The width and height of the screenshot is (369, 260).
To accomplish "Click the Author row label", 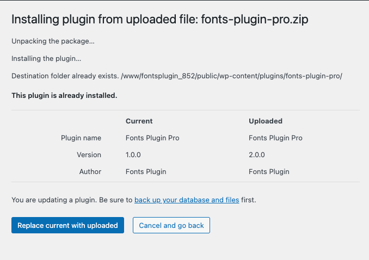I will pyautogui.click(x=90, y=171).
